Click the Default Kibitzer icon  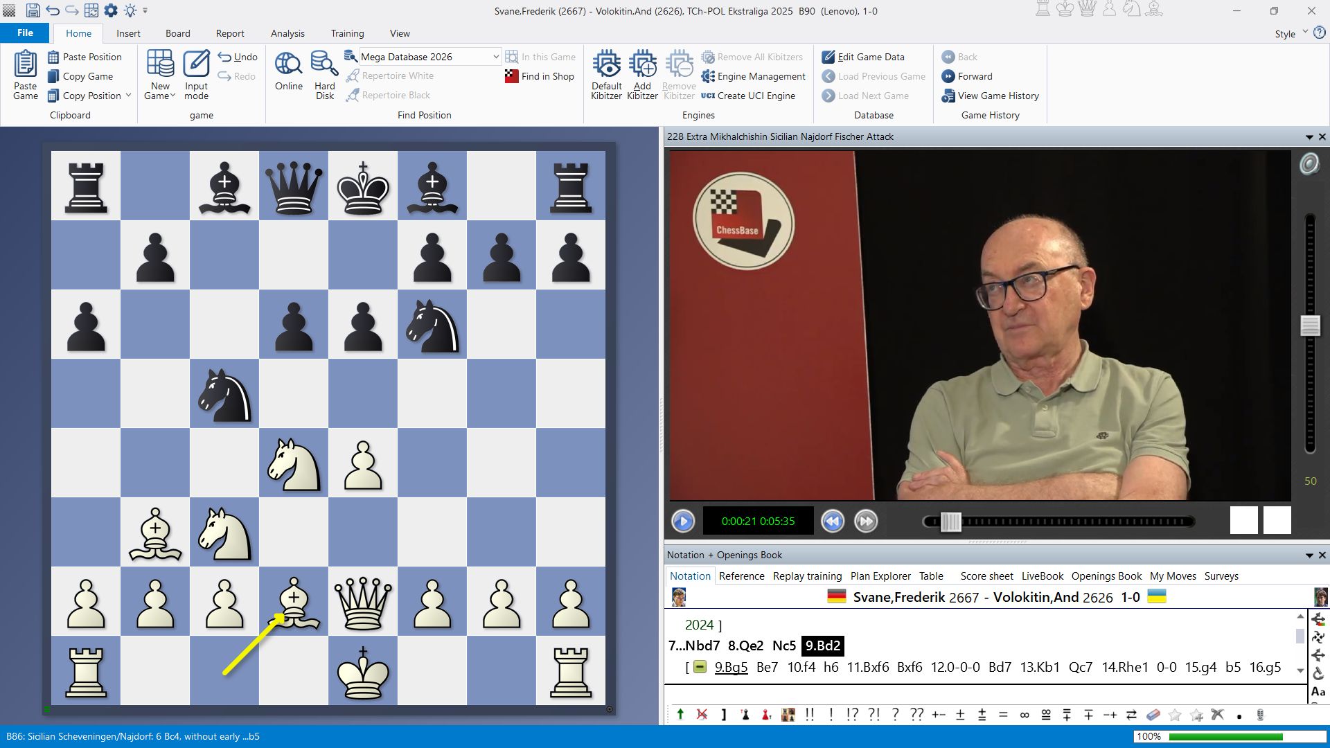pos(606,64)
